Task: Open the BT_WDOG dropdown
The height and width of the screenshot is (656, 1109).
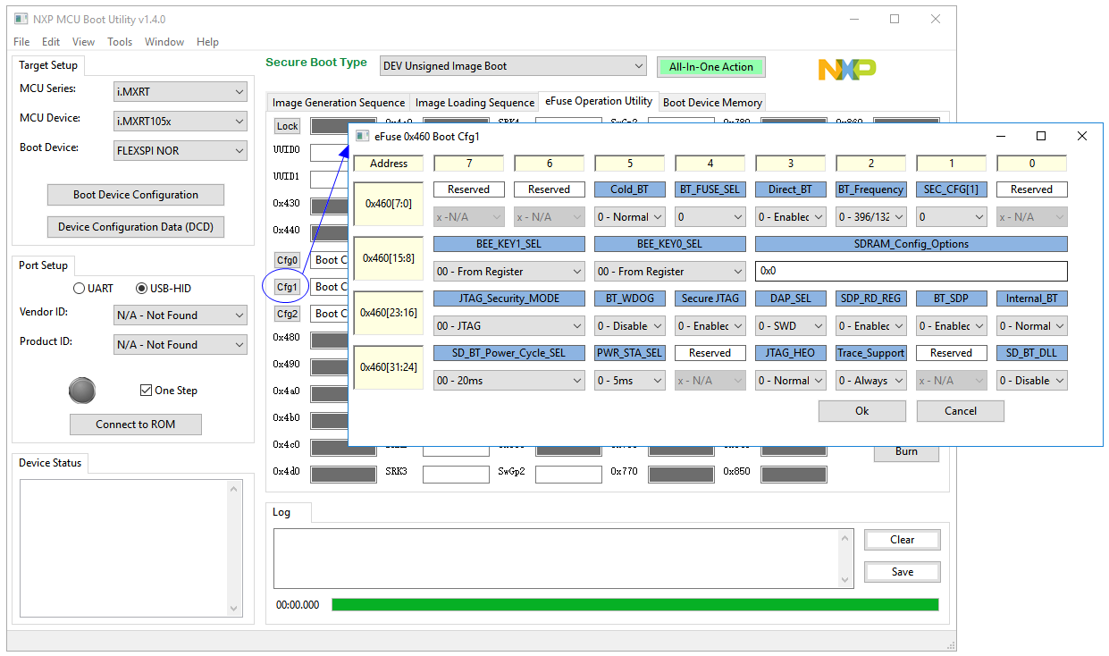Action: click(630, 326)
